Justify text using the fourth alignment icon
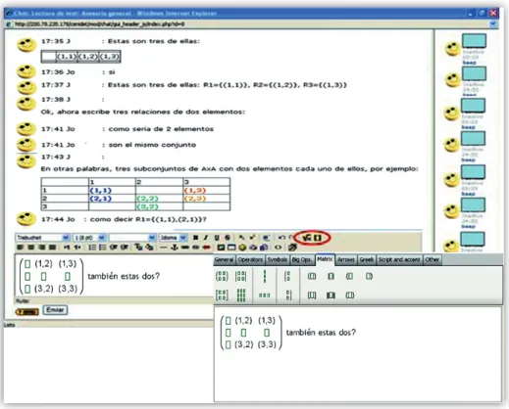This screenshot has width=509, height=409. (52, 248)
